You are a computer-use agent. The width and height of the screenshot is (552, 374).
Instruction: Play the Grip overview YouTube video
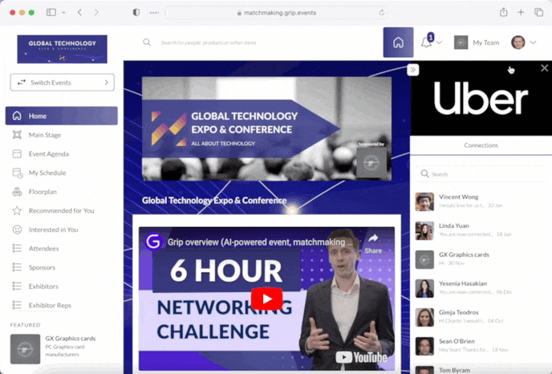pyautogui.click(x=266, y=299)
